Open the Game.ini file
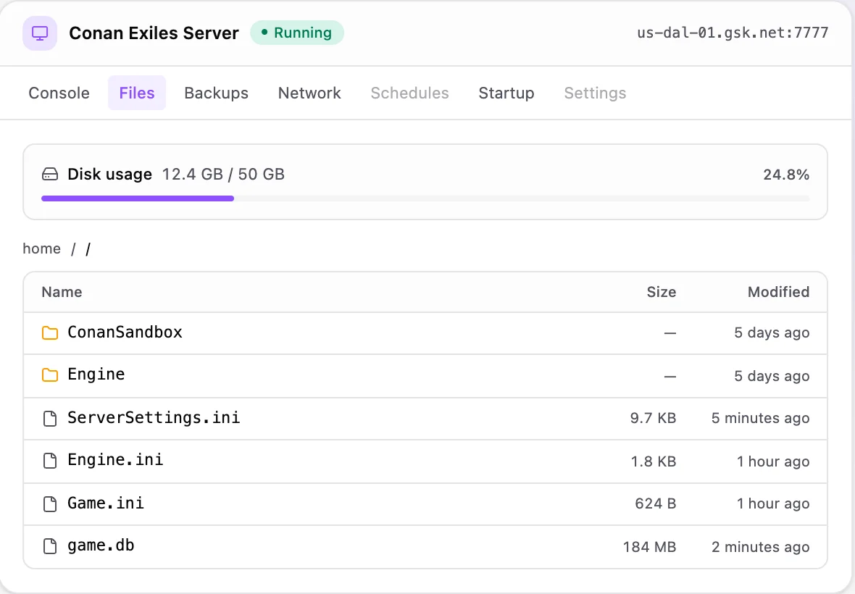Image resolution: width=855 pixels, height=594 pixels. [x=106, y=503]
